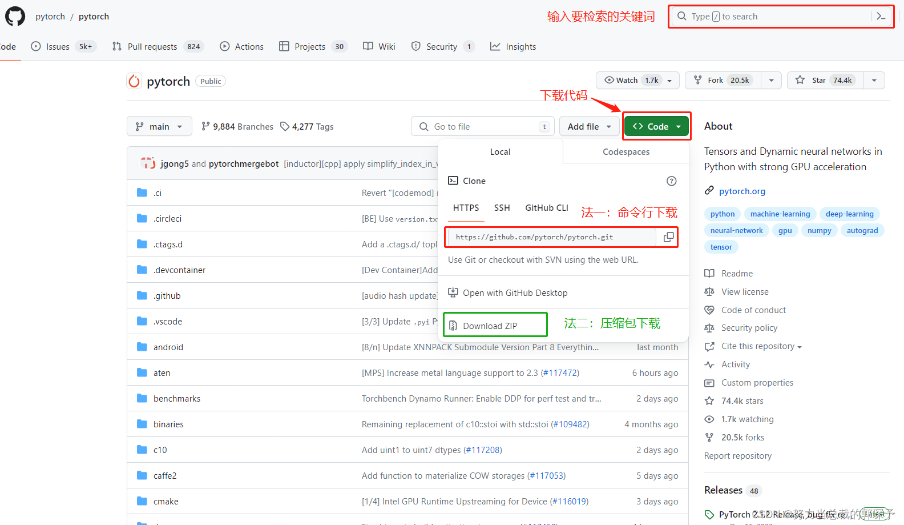Open the Actions tab
This screenshot has width=904, height=525.
point(242,47)
